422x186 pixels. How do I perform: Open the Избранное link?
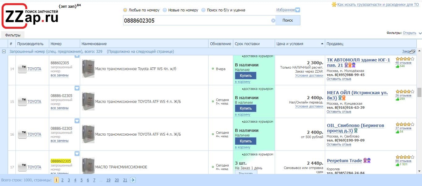pyautogui.click(x=286, y=10)
